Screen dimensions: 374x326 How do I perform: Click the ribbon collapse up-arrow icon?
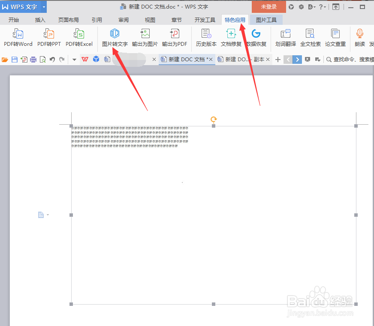point(336,7)
